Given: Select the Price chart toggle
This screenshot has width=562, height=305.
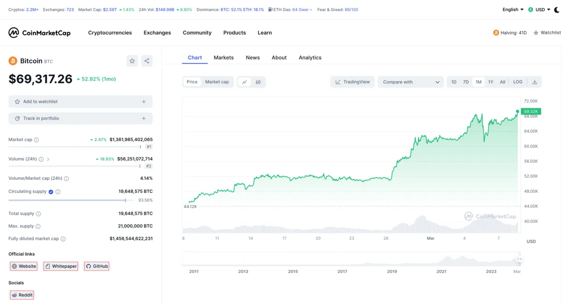Looking at the screenshot, I should (192, 82).
